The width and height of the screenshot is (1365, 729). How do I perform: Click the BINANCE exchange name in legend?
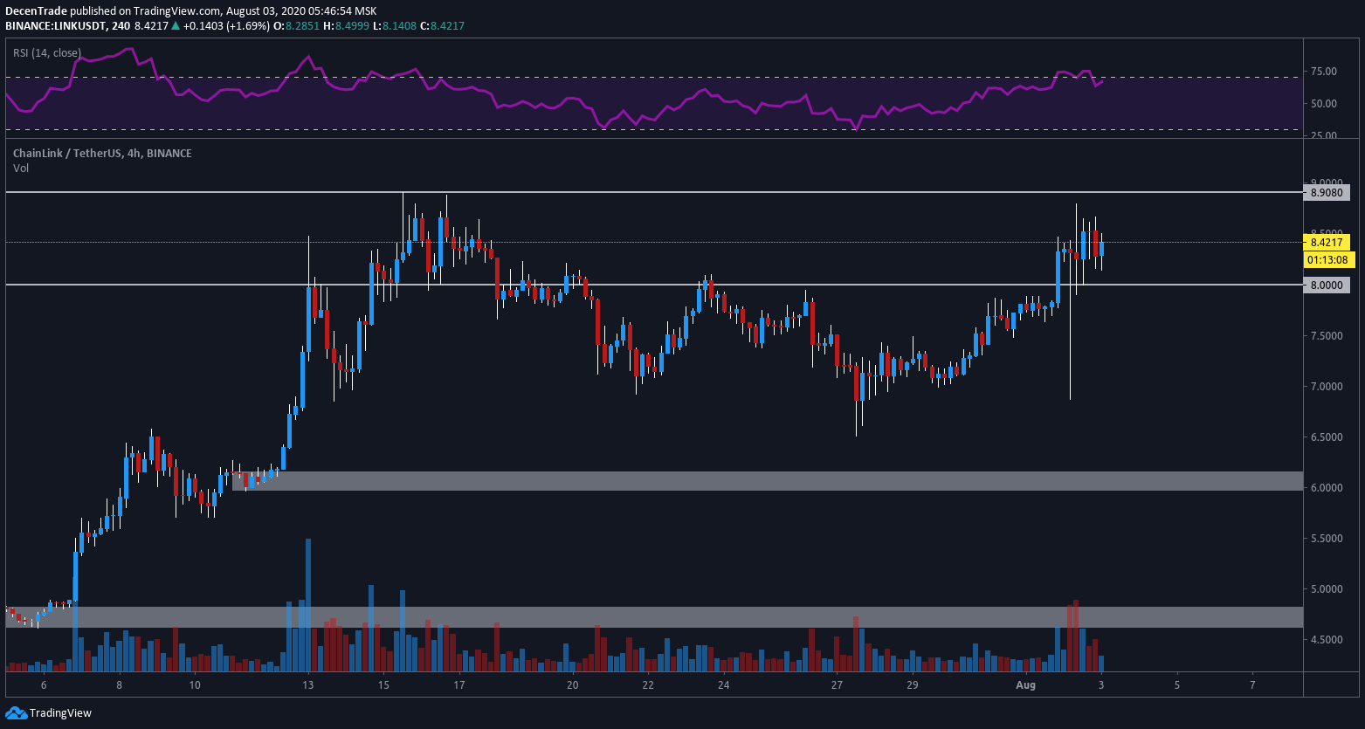[x=170, y=153]
